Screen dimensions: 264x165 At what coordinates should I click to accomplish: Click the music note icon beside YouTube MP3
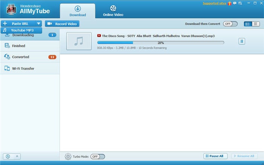(x=5, y=30)
